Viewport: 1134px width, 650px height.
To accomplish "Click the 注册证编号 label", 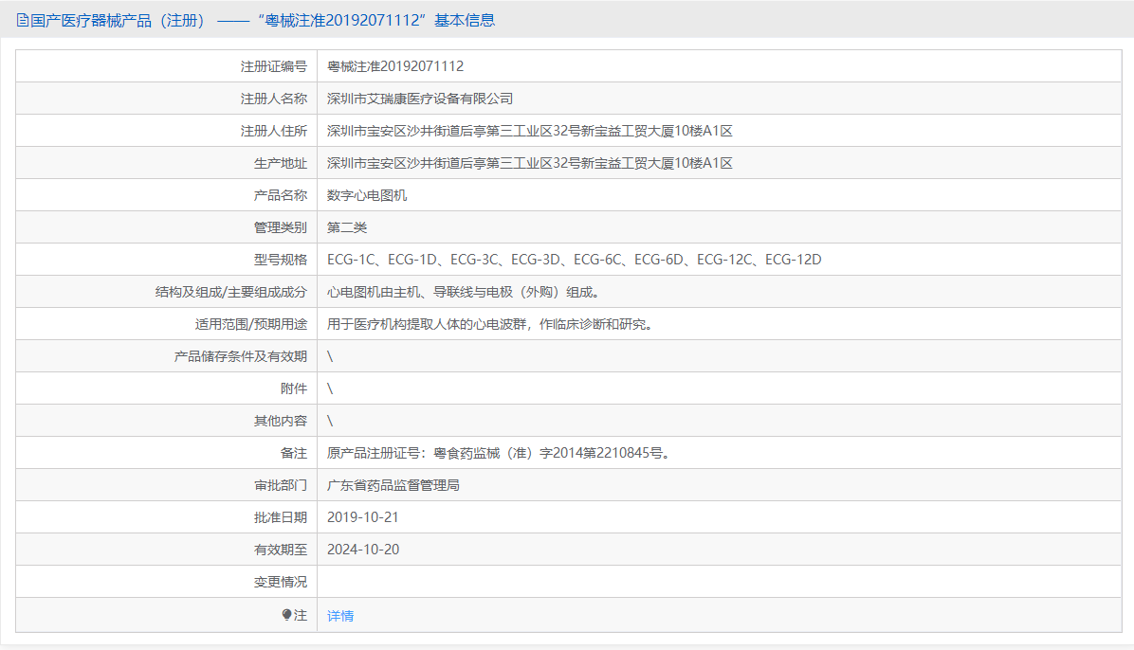I will click(273, 66).
